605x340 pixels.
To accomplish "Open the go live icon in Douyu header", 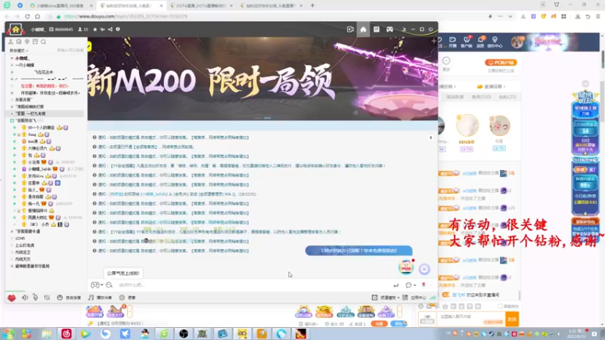I will pyautogui.click(x=452, y=42).
